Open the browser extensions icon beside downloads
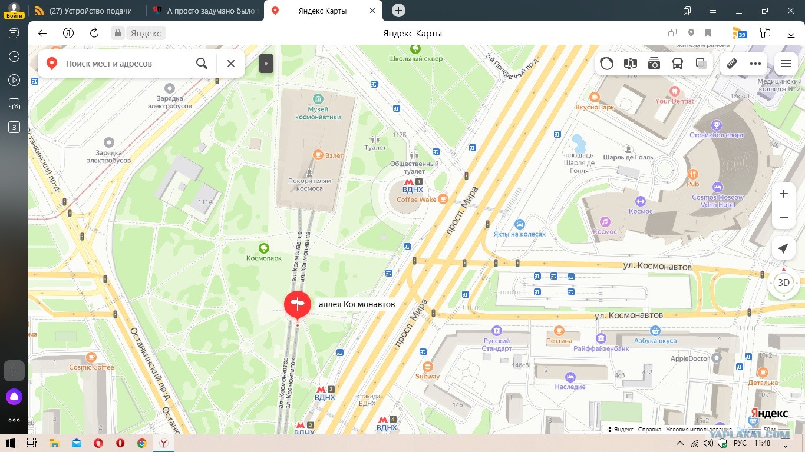The image size is (805, 452). pos(766,33)
